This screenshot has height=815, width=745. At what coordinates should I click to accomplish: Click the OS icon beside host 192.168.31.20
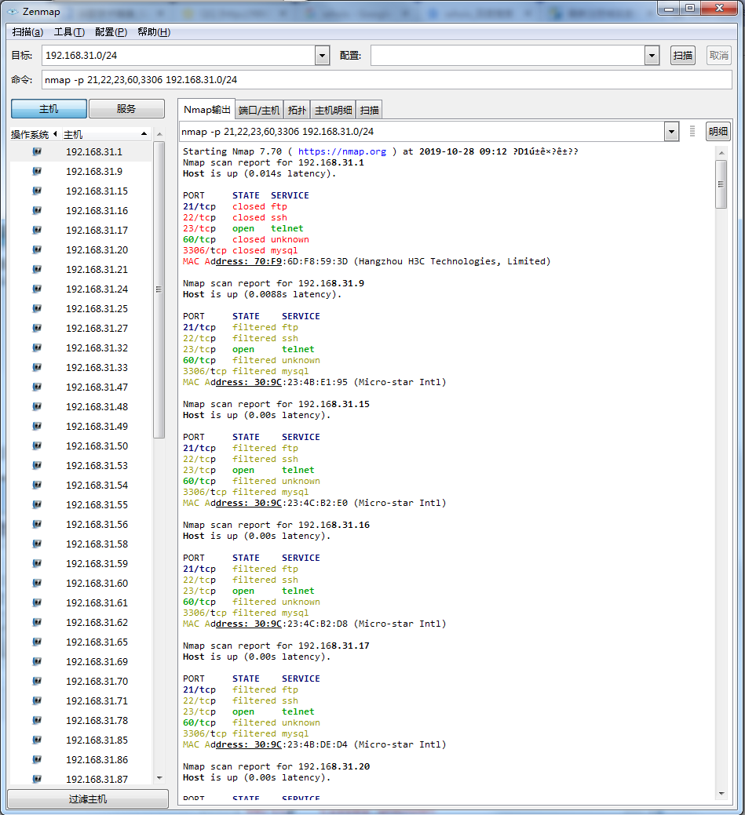tap(37, 249)
